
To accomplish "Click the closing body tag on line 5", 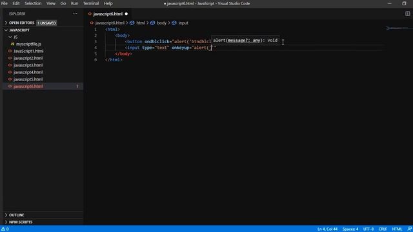I will coord(123,53).
